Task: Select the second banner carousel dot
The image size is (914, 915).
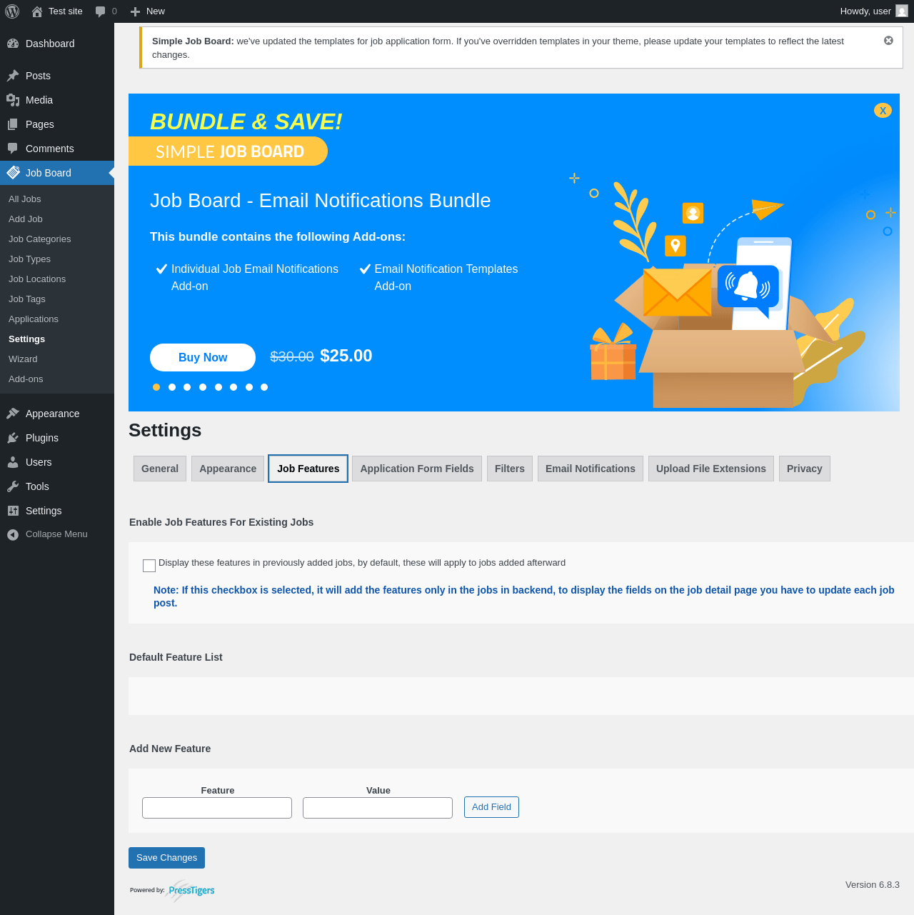Action: [172, 387]
